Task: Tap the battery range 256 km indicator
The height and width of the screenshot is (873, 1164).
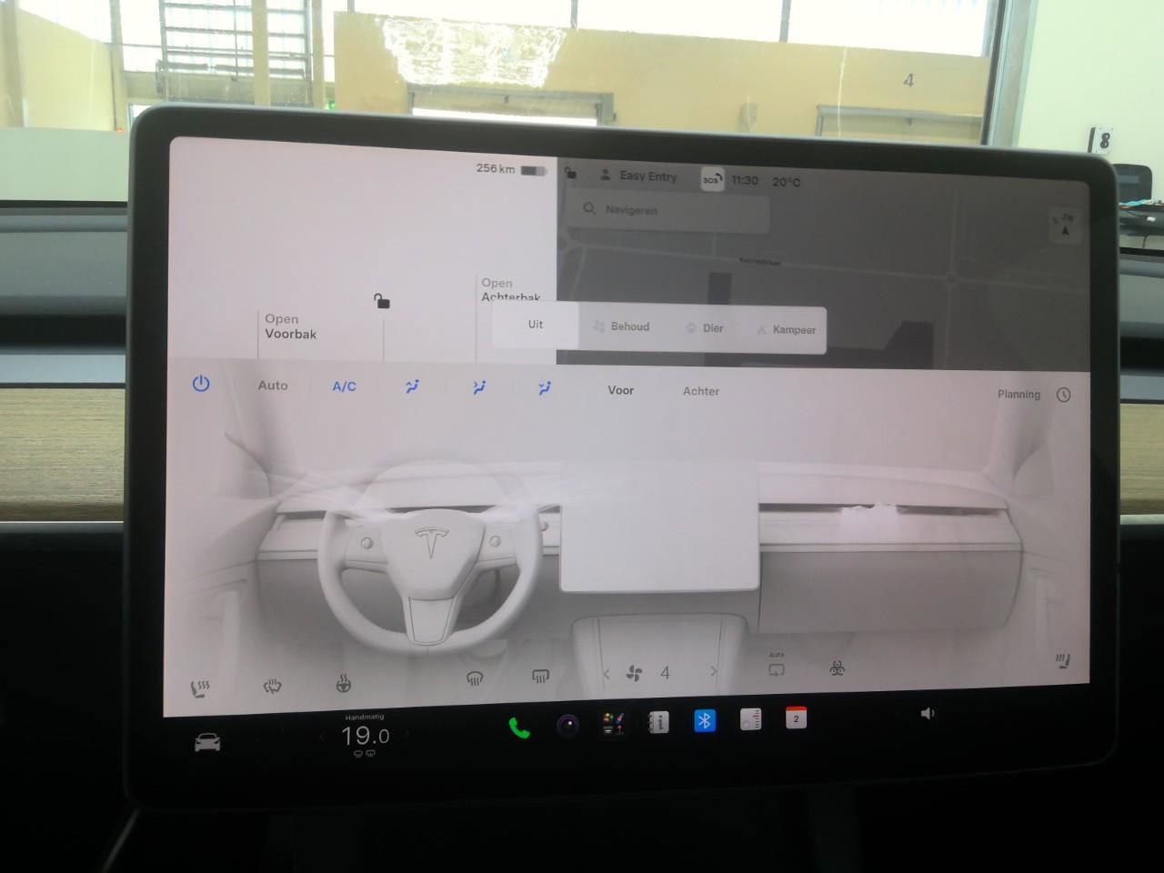Action: (511, 169)
